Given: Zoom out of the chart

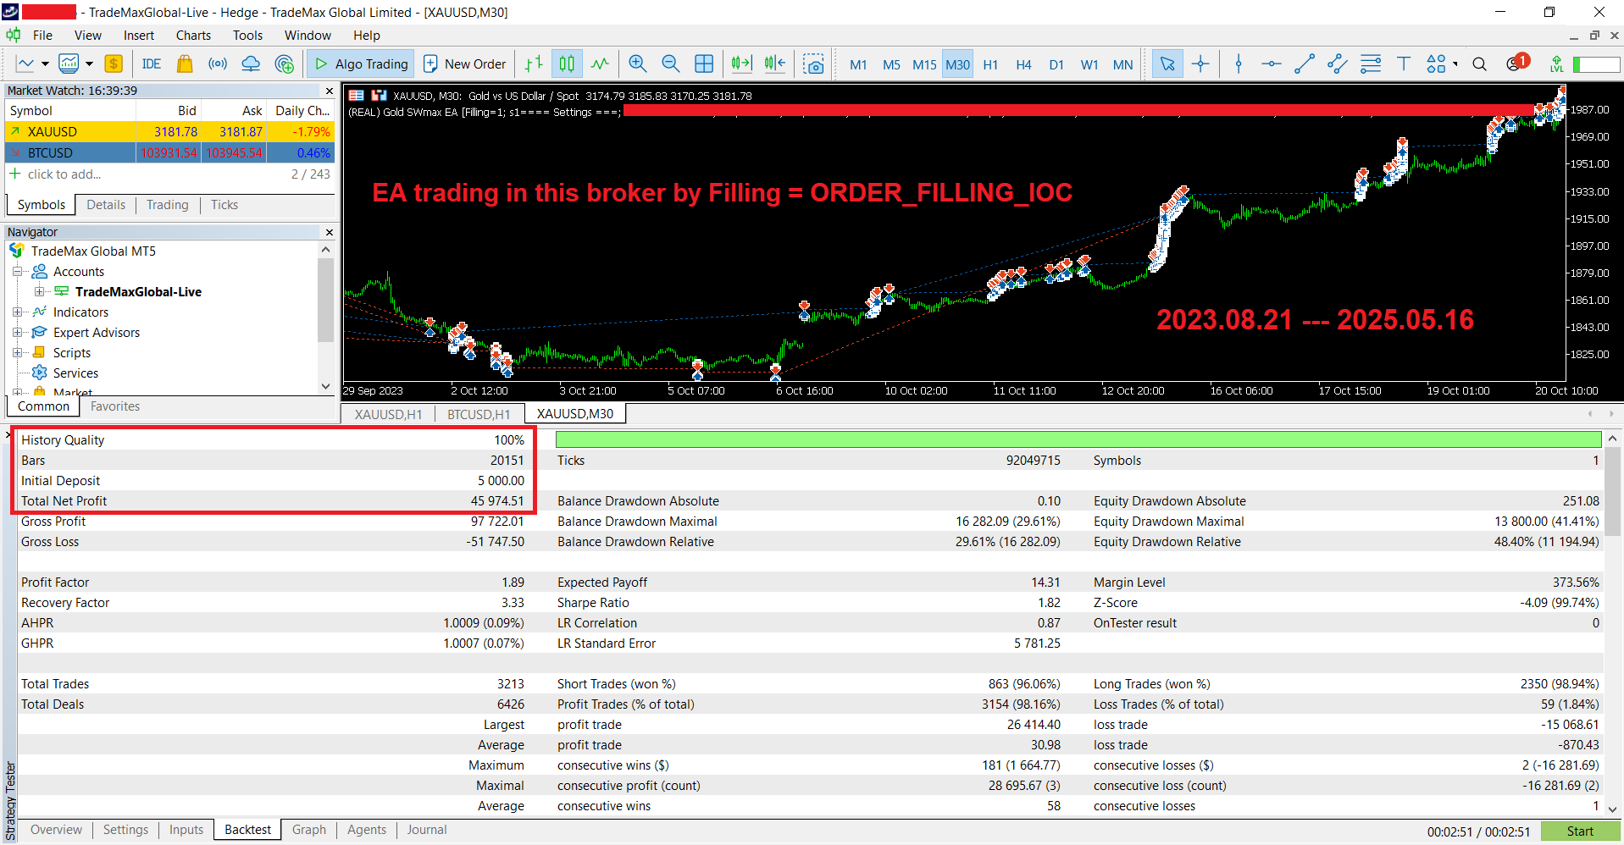Looking at the screenshot, I should [670, 64].
